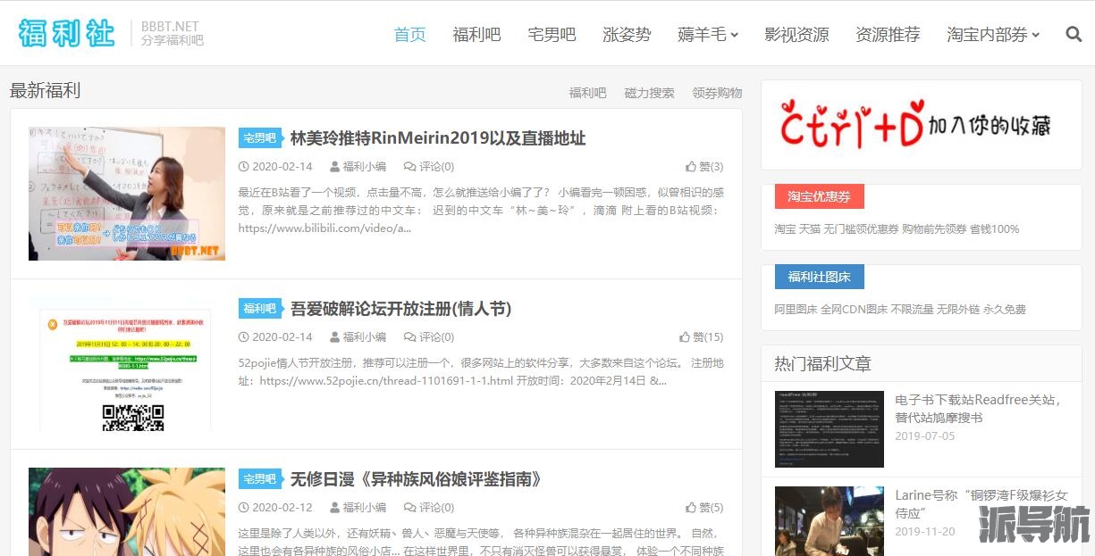Click date 2019-07-05 under Readfree article
The height and width of the screenshot is (556, 1095).
click(x=925, y=436)
